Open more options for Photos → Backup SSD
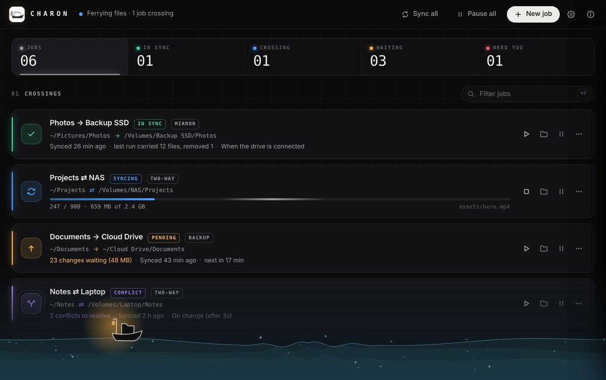Screen dimensions: 606x380 pyautogui.click(x=579, y=134)
